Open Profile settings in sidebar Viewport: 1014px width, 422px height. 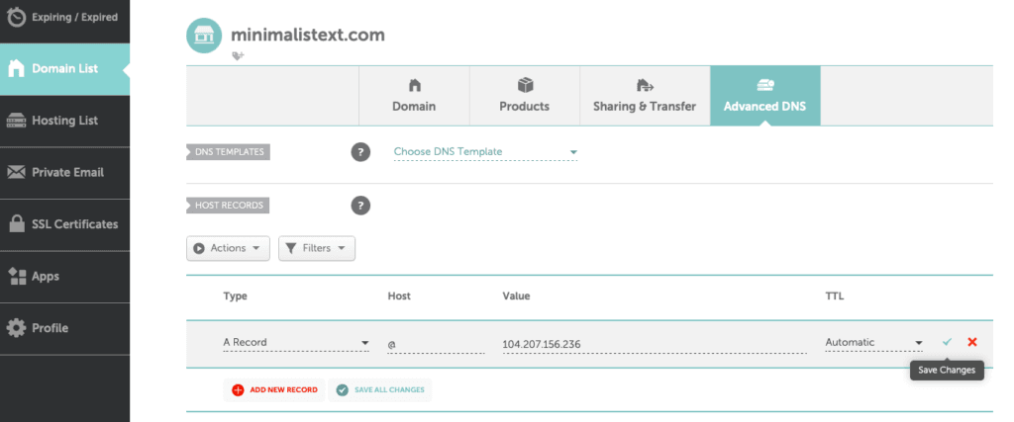click(64, 328)
